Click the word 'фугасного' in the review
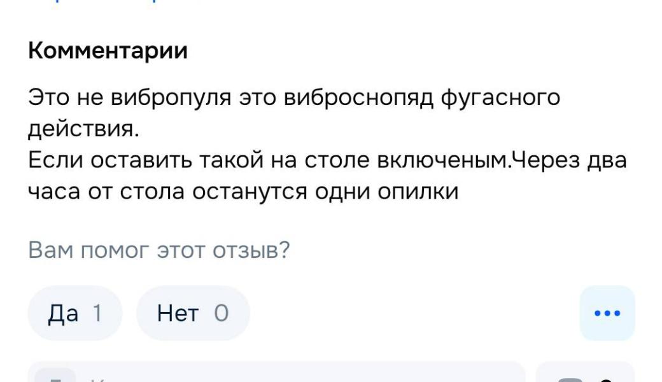The image size is (662, 382). coord(500,98)
